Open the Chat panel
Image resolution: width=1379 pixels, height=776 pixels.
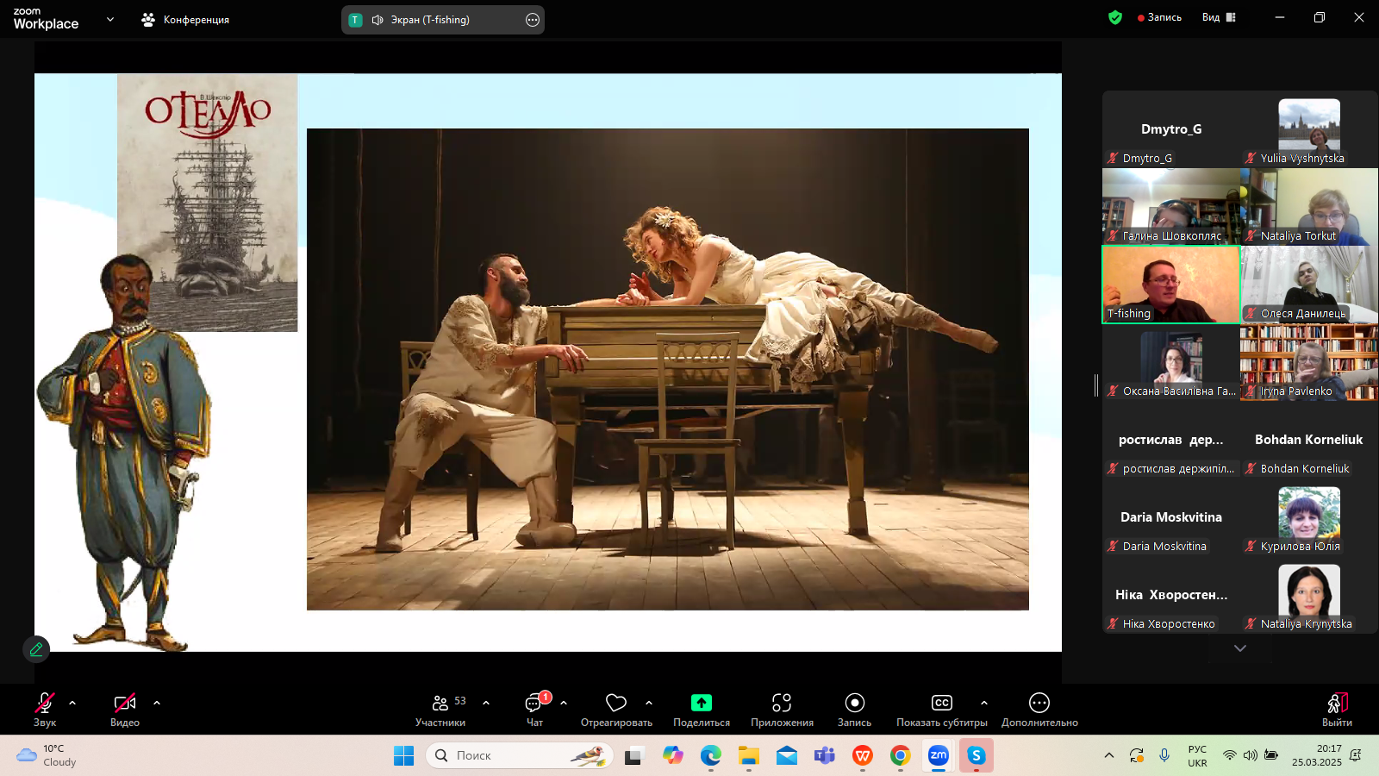[x=534, y=709]
